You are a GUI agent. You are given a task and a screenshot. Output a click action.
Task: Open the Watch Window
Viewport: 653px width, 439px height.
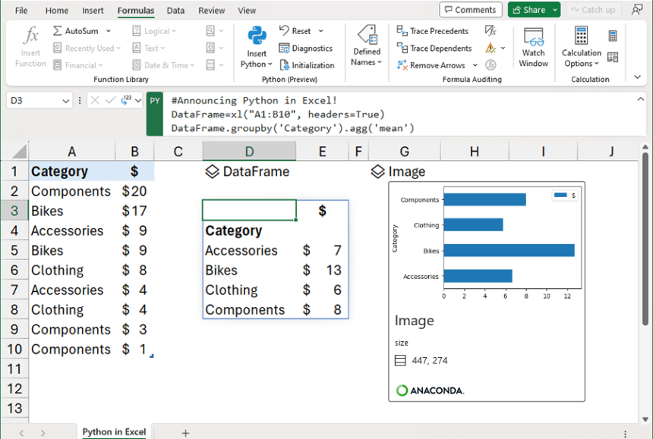pos(533,48)
